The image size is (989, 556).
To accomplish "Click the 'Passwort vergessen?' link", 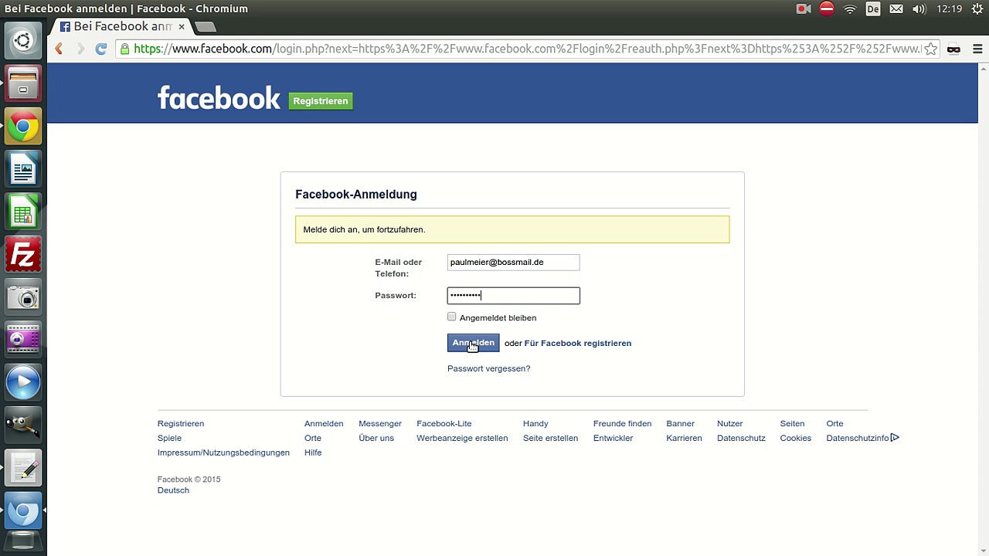I will (x=488, y=368).
